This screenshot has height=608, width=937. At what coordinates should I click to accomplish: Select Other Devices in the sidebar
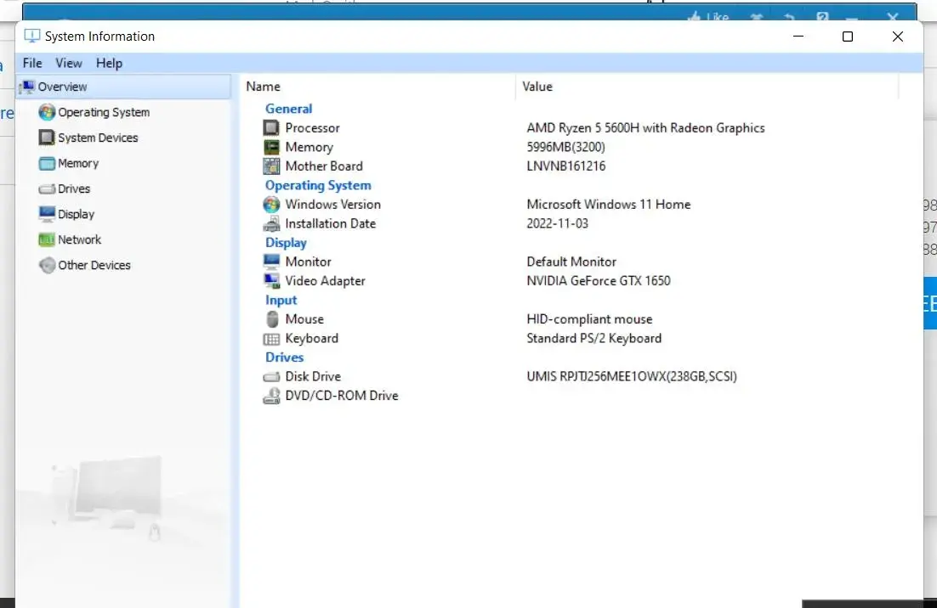click(x=94, y=265)
